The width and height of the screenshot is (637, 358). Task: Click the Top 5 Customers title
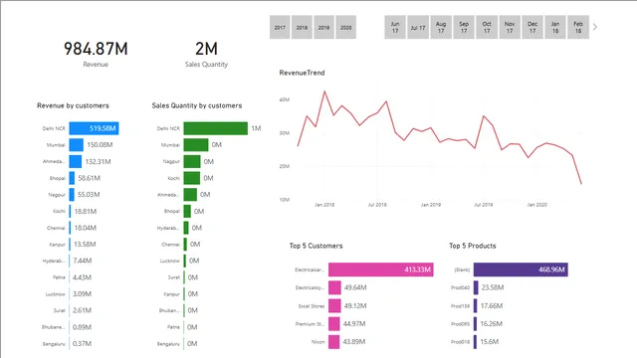tap(317, 246)
